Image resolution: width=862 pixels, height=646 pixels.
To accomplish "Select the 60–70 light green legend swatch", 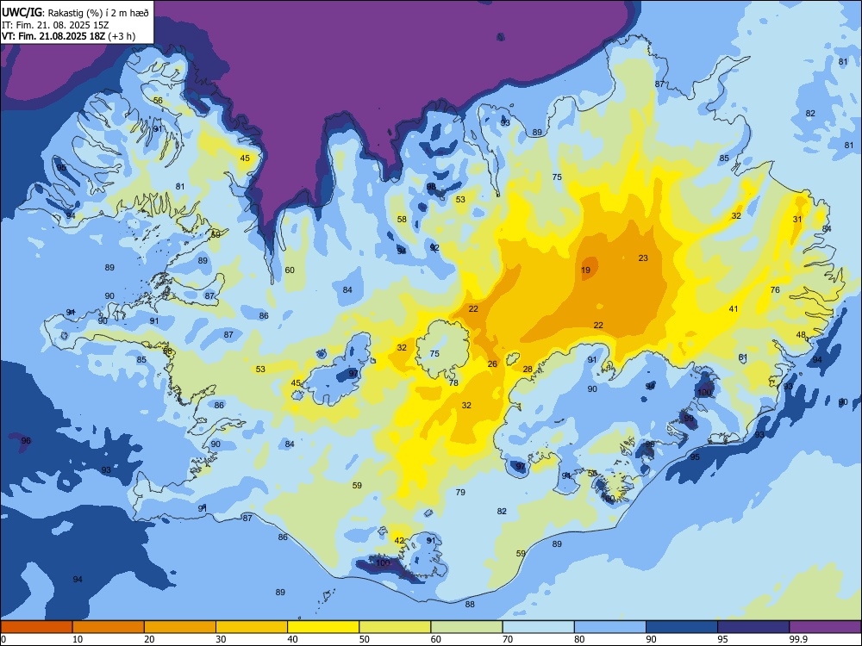I will click(466, 627).
